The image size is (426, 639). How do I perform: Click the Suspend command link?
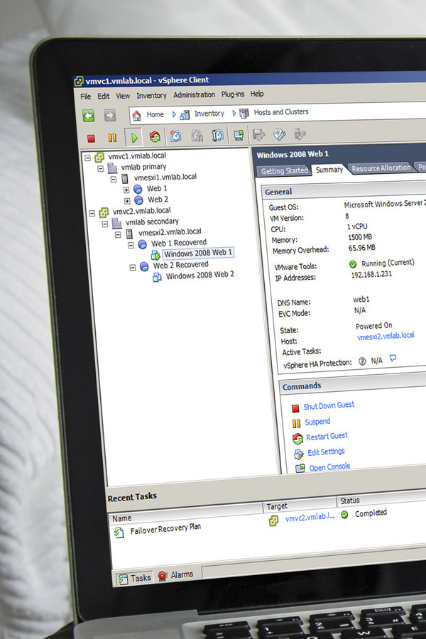317,422
